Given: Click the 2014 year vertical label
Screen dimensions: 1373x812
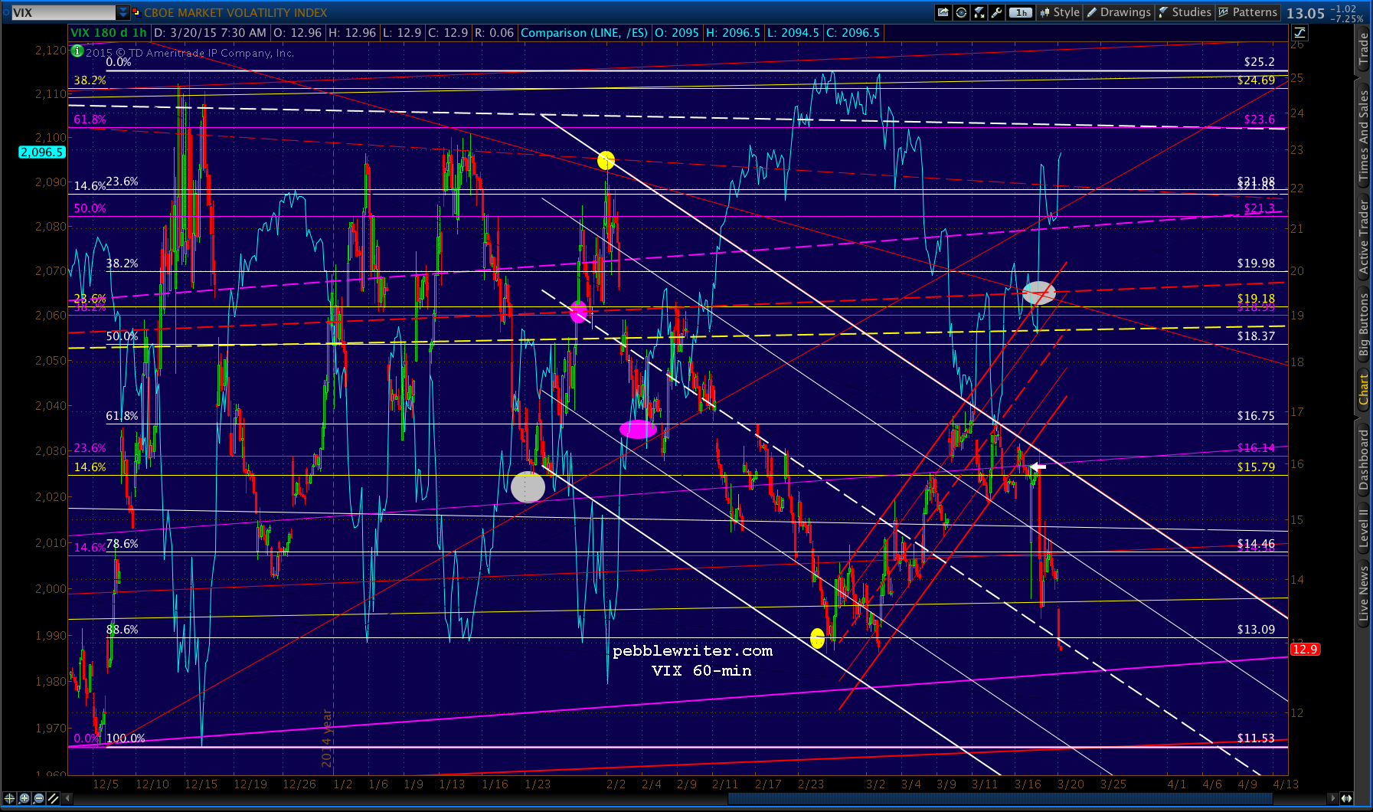Looking at the screenshot, I should coord(327,738).
